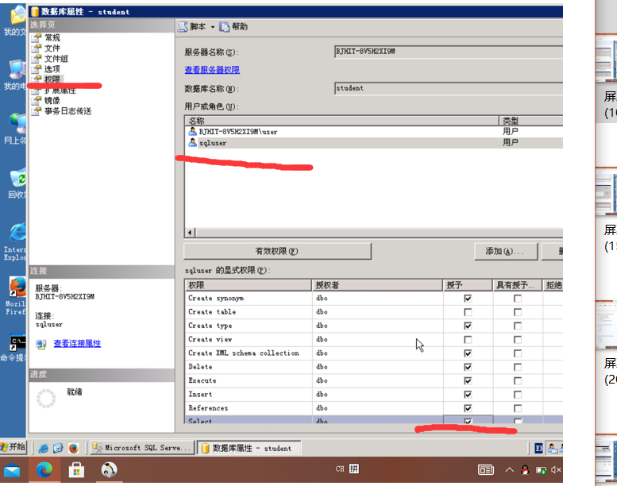Select the Execute permission row

(x=374, y=381)
